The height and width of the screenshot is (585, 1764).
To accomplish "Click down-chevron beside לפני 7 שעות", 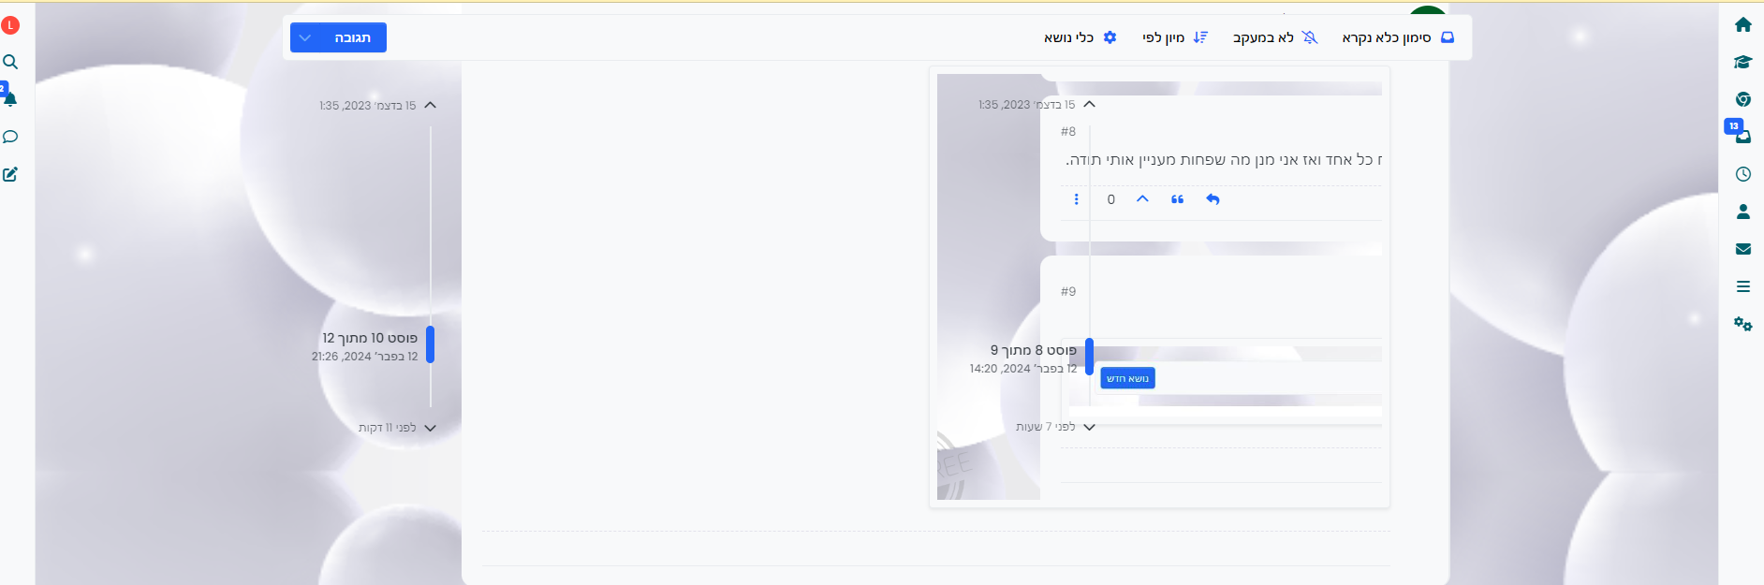I will pyautogui.click(x=1089, y=427).
